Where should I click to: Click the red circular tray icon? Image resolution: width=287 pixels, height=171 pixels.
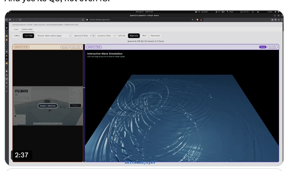tap(253, 12)
